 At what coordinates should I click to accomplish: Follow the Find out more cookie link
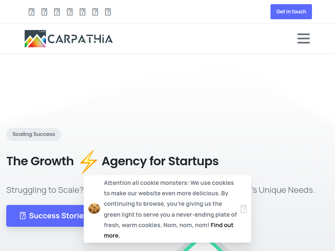click(169, 231)
